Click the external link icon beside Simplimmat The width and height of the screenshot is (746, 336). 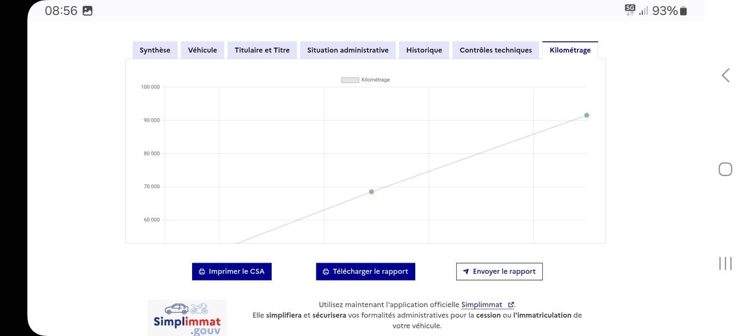tap(511, 305)
